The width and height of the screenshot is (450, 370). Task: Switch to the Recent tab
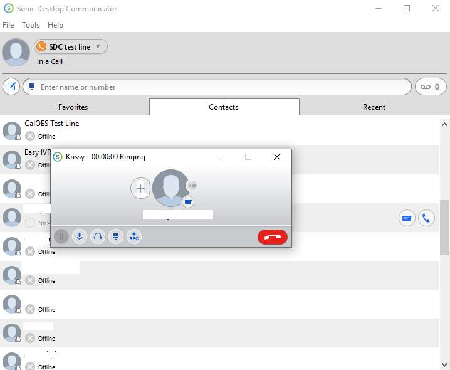tap(374, 107)
